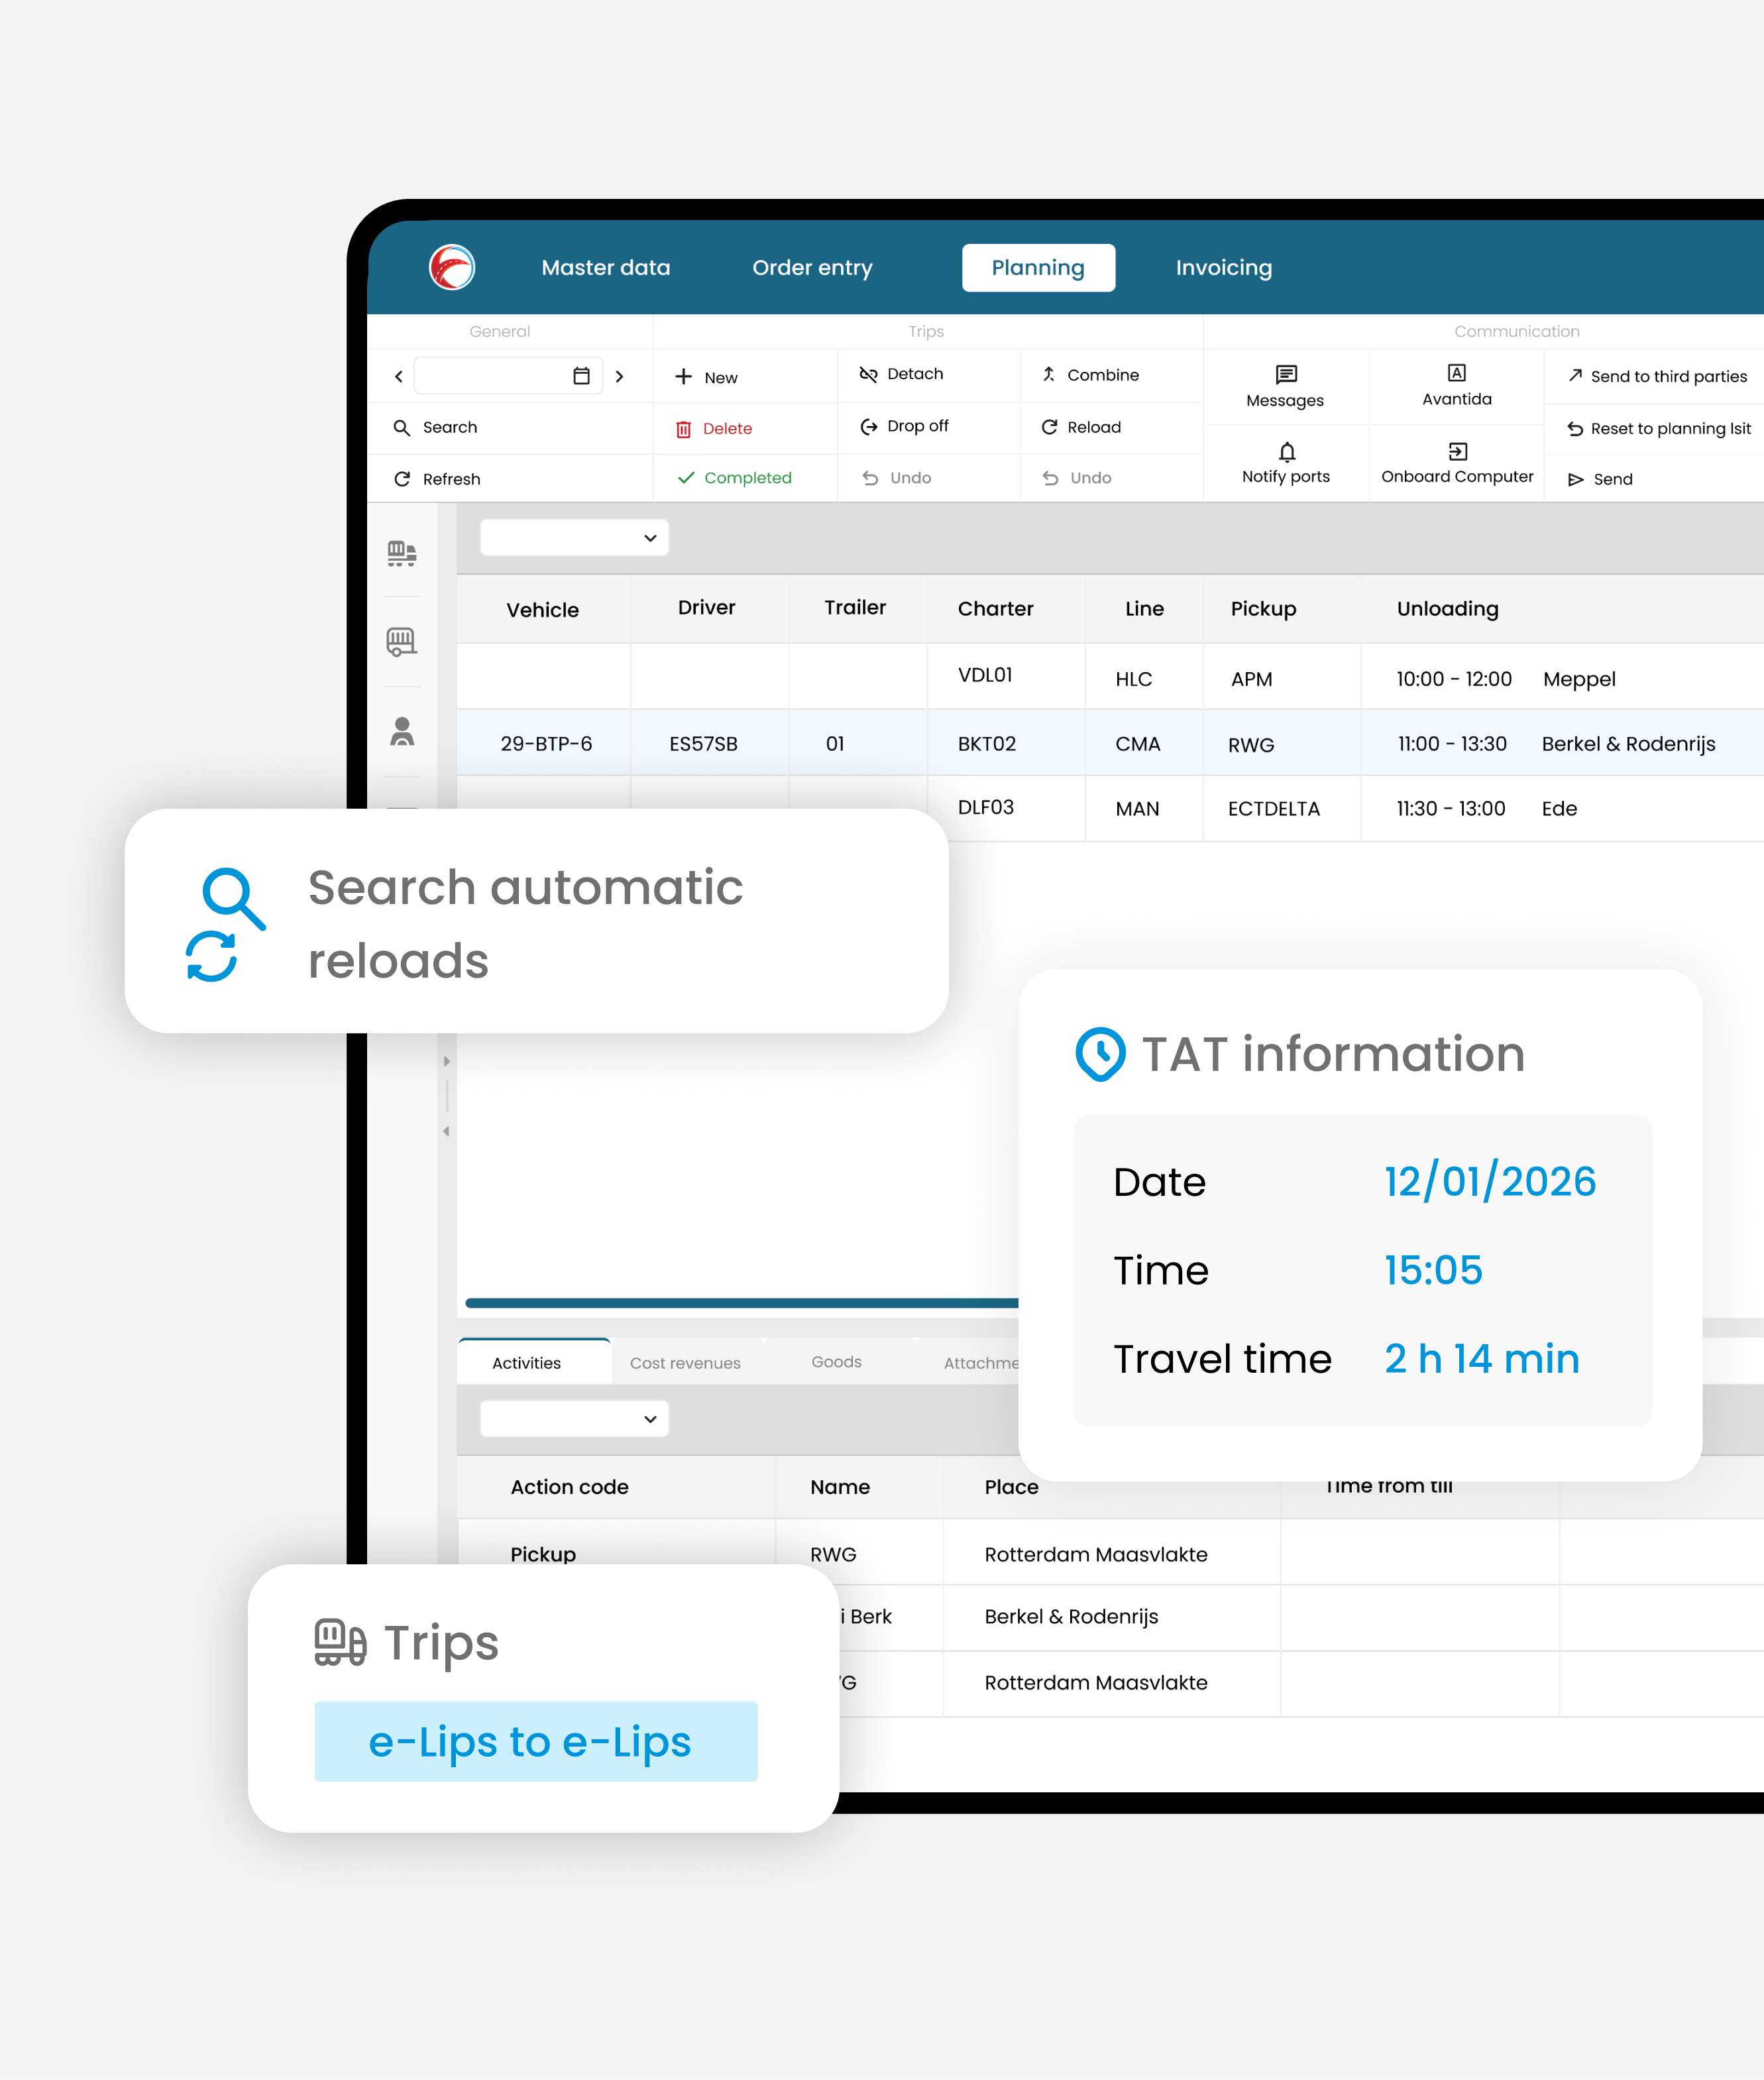Viewport: 1764px width, 2080px height.
Task: Go to previous date with left chevron
Action: click(x=399, y=377)
